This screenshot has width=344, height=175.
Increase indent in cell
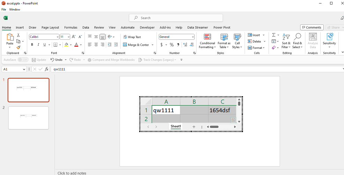[116, 45]
